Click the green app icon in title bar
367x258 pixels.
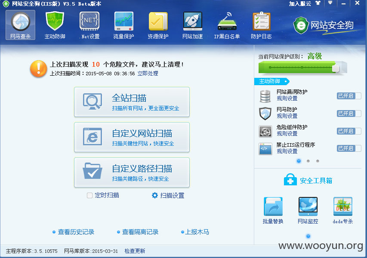click(6, 4)
